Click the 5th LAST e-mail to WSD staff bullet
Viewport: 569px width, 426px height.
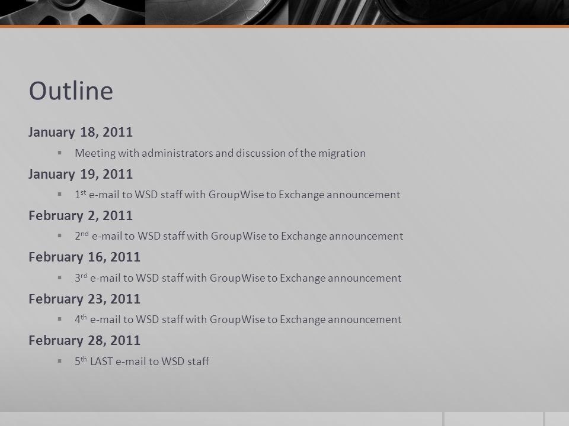pos(142,361)
